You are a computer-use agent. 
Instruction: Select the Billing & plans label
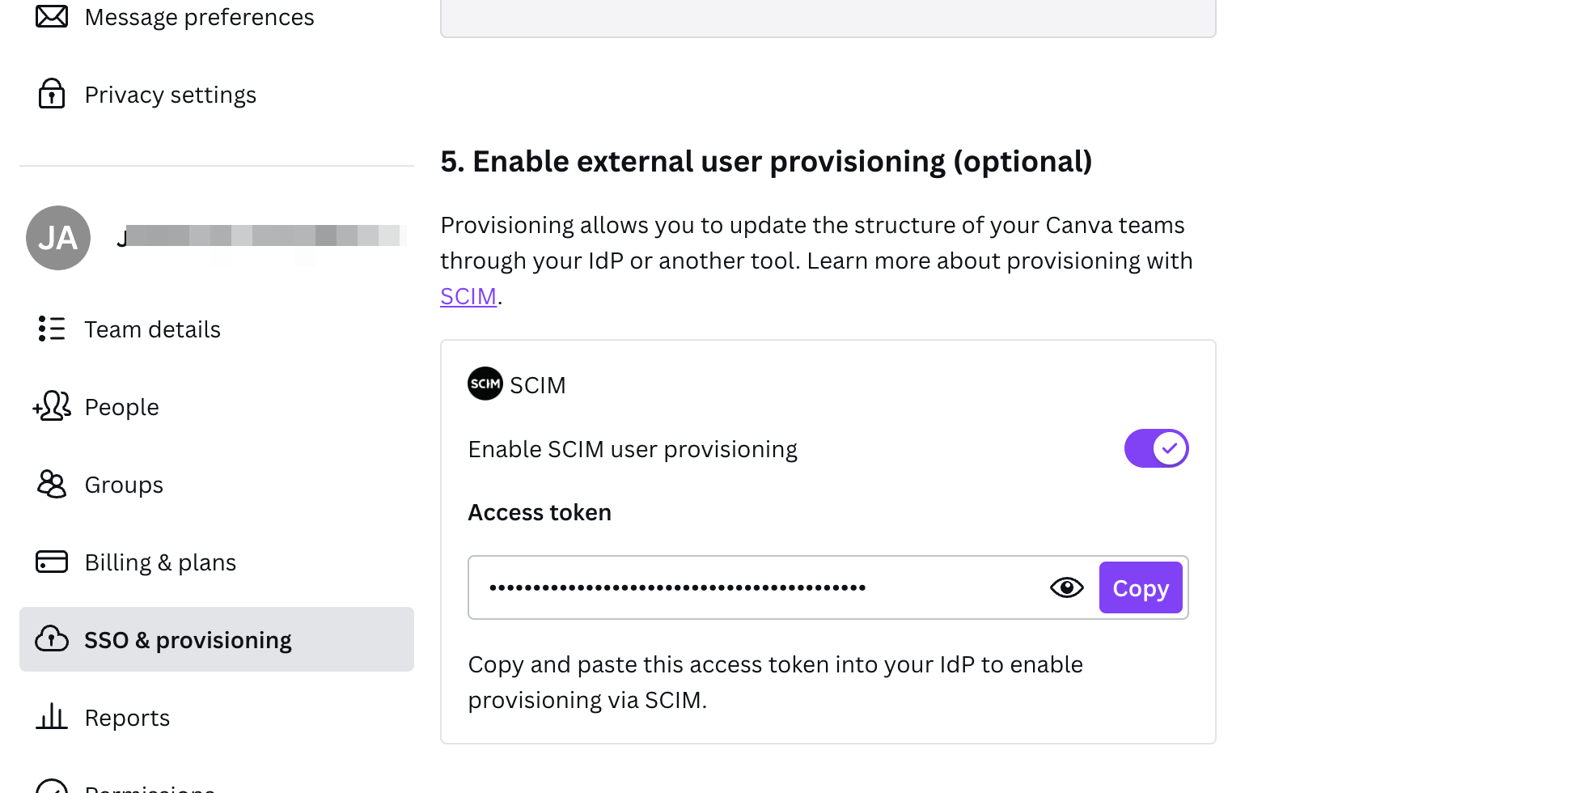tap(160, 562)
